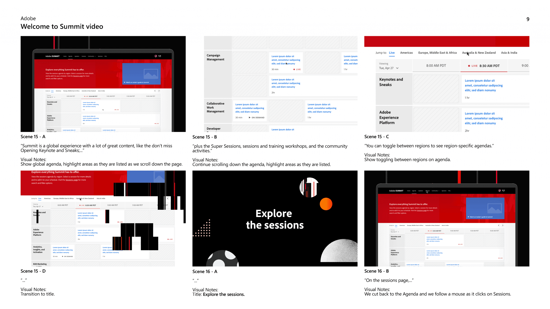Click the 8:00 AM PDT header in Scene 15-C
550x309 pixels.
[x=436, y=66]
